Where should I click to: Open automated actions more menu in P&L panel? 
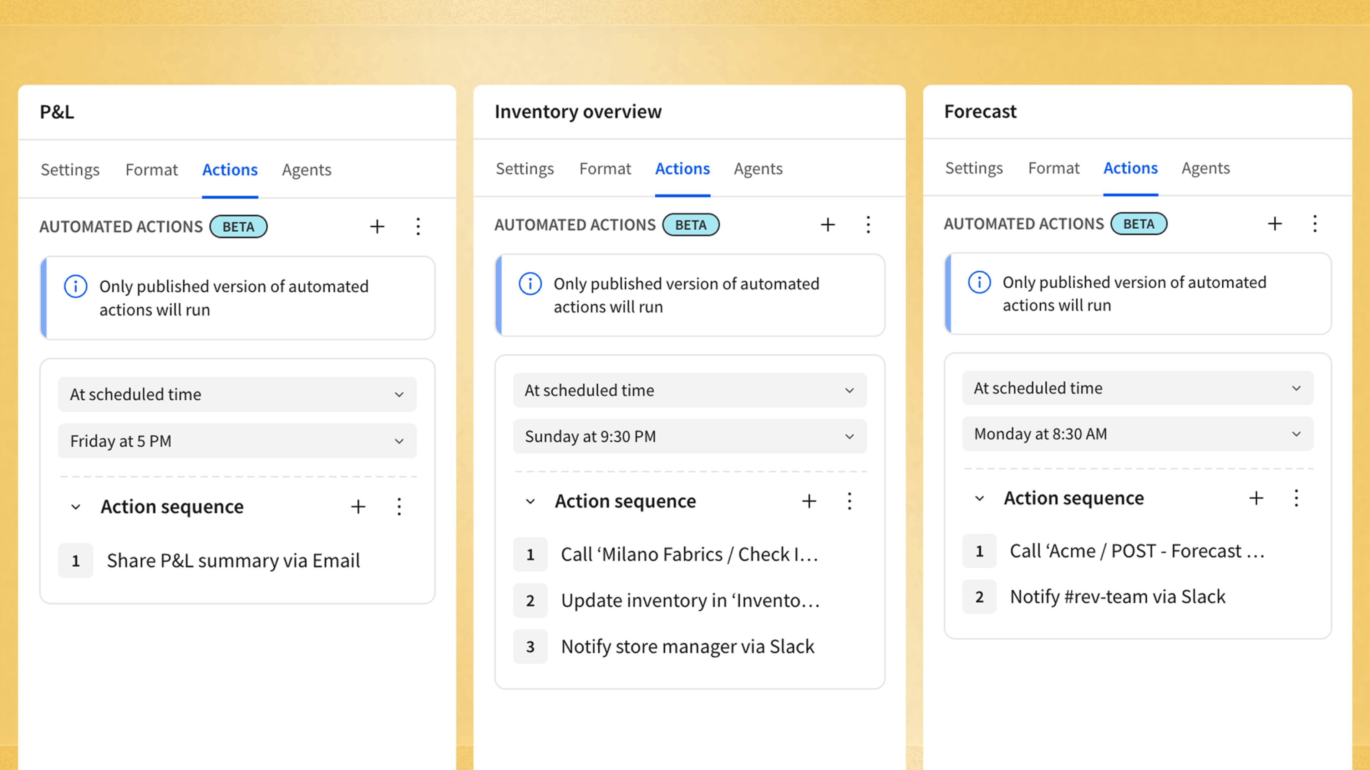pyautogui.click(x=418, y=226)
